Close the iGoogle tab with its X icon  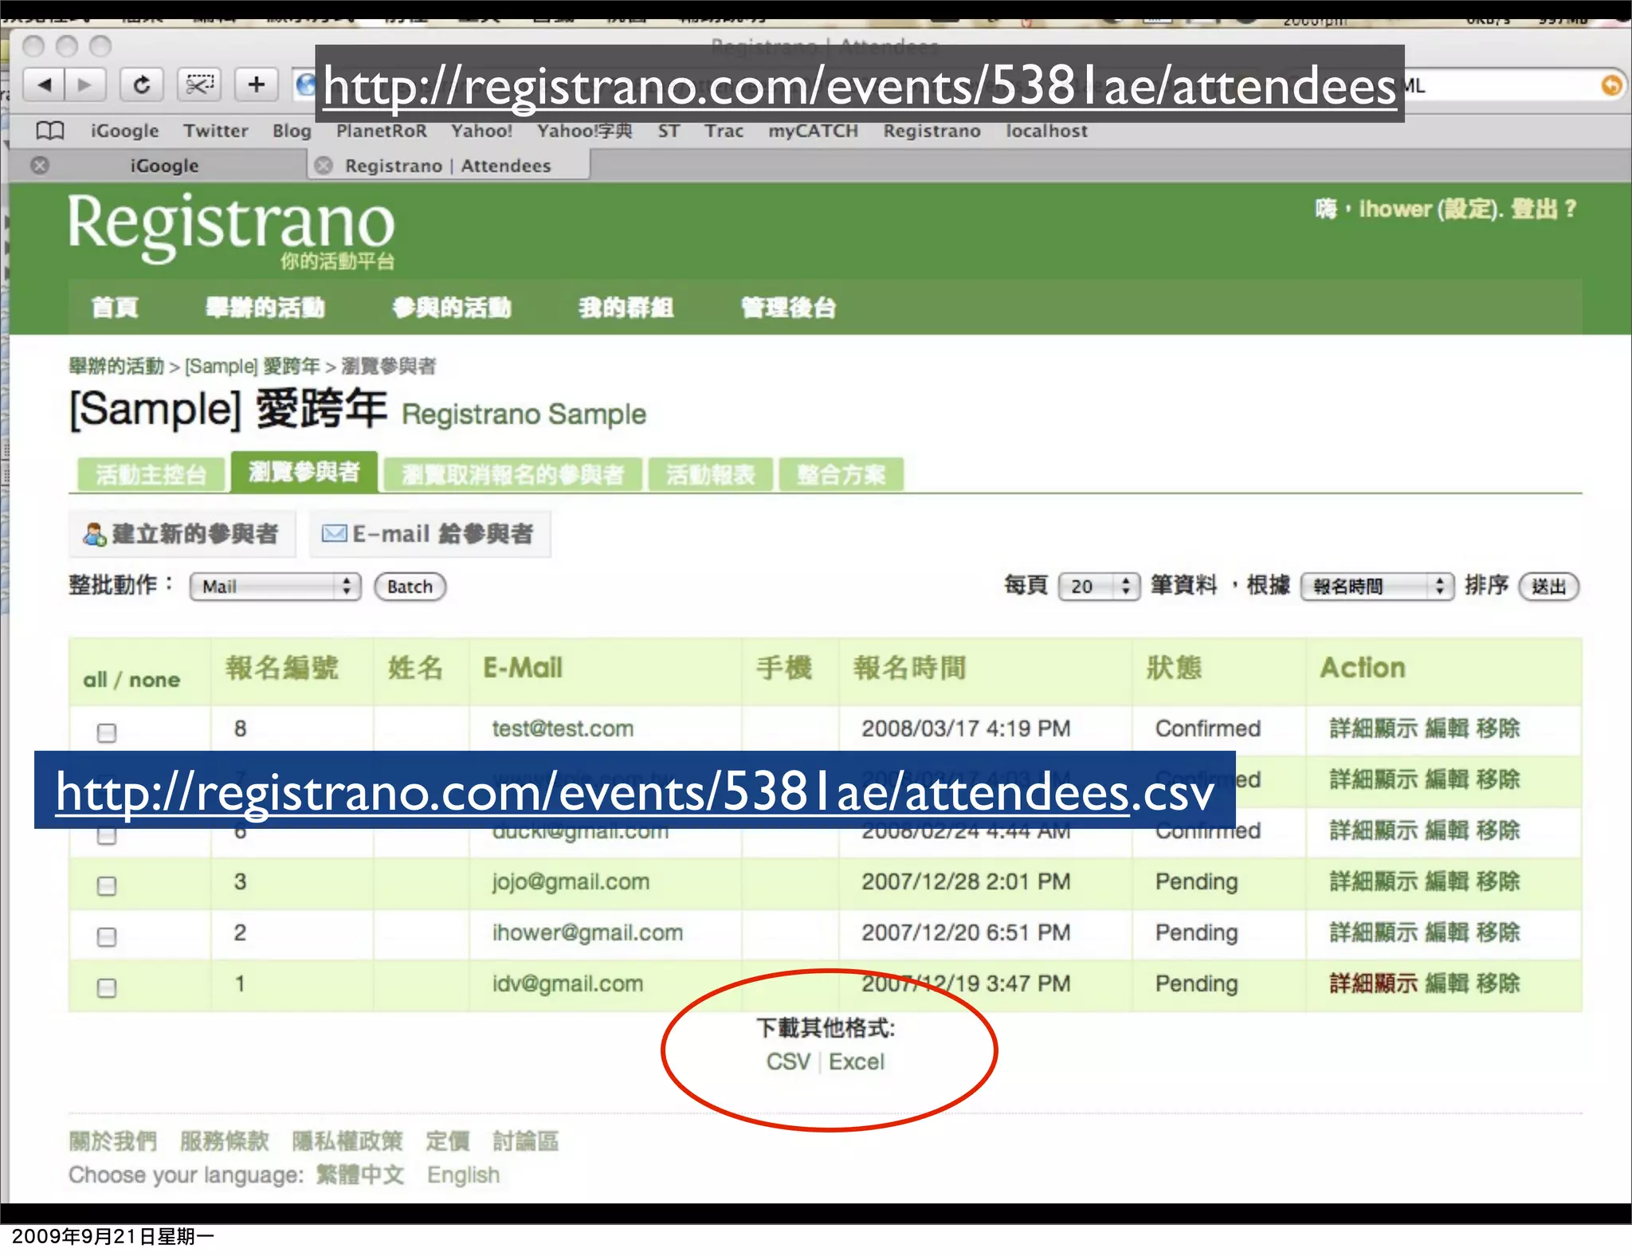click(x=40, y=166)
